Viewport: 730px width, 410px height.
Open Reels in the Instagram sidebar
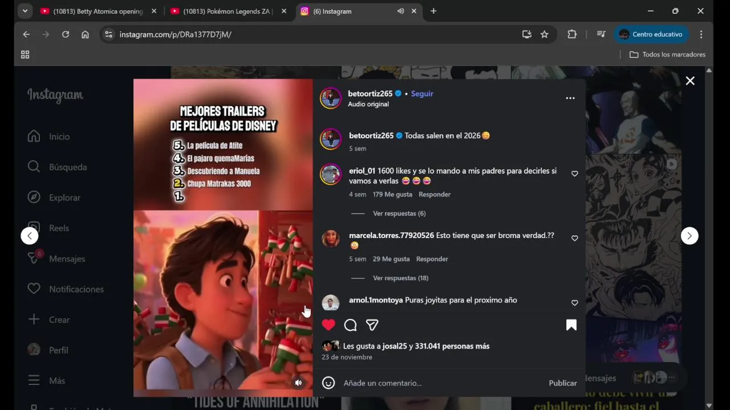[48, 228]
